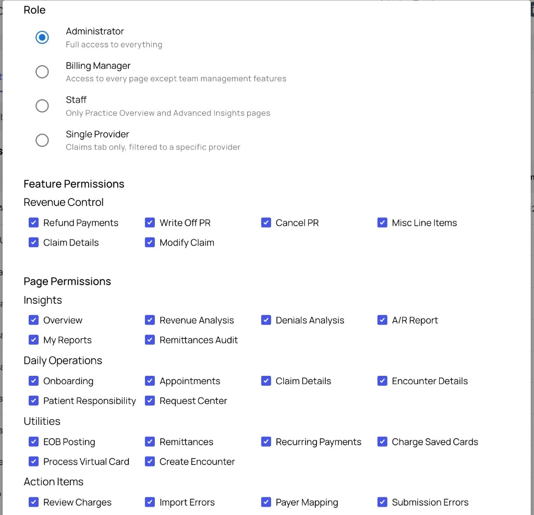Image resolution: width=534 pixels, height=515 pixels.
Task: Toggle the Cancel PR permission
Action: pos(266,222)
